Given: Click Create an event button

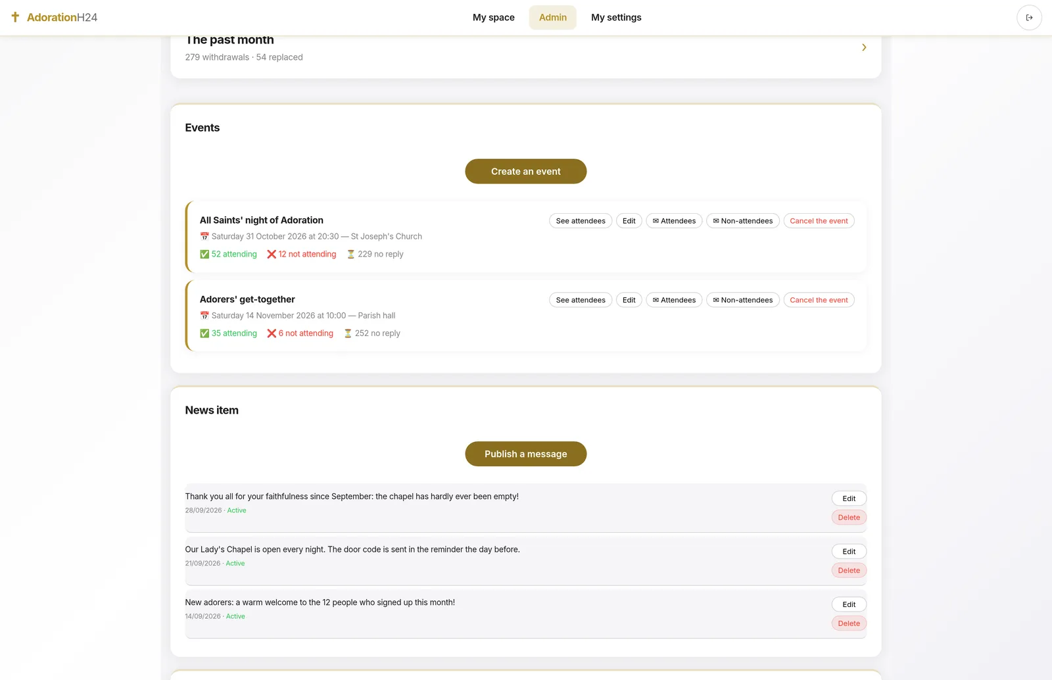Looking at the screenshot, I should [x=525, y=171].
